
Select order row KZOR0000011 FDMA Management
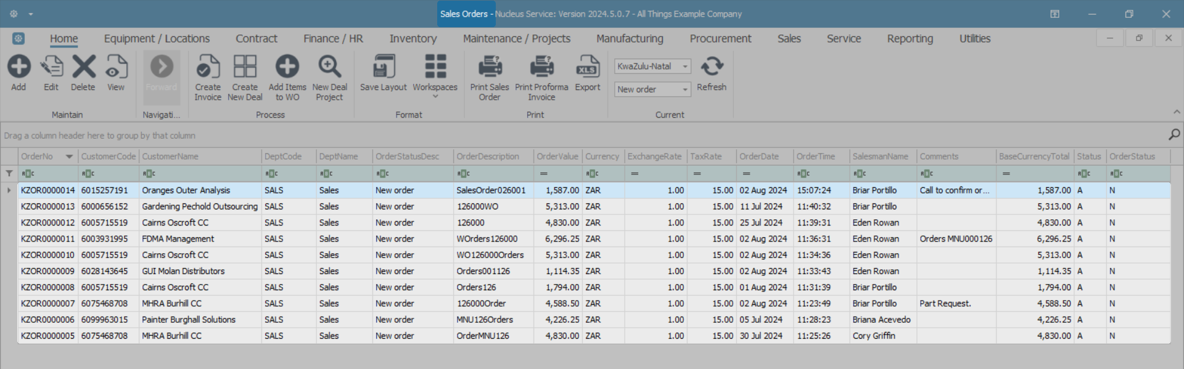point(178,239)
